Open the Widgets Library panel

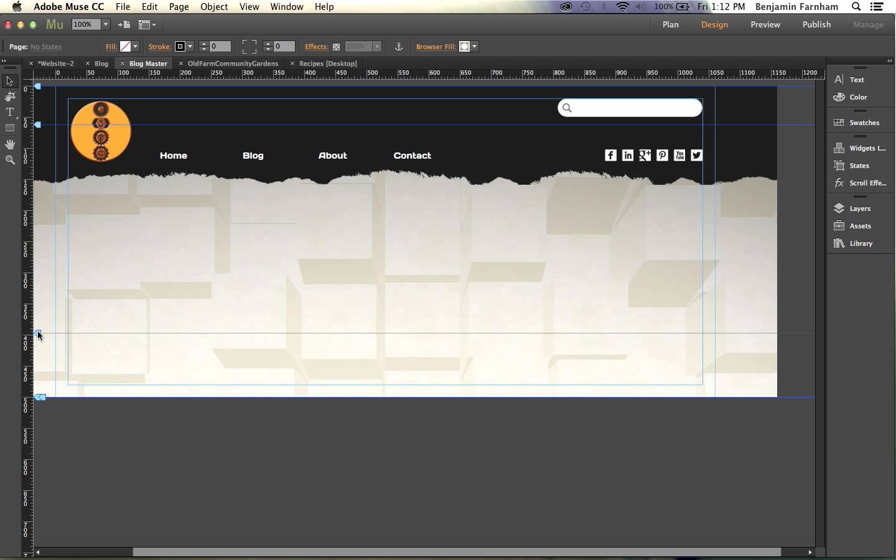(x=861, y=148)
